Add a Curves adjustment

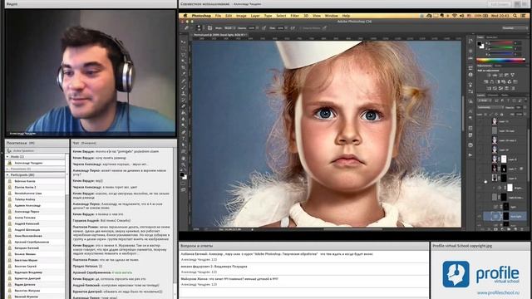click(x=500, y=75)
